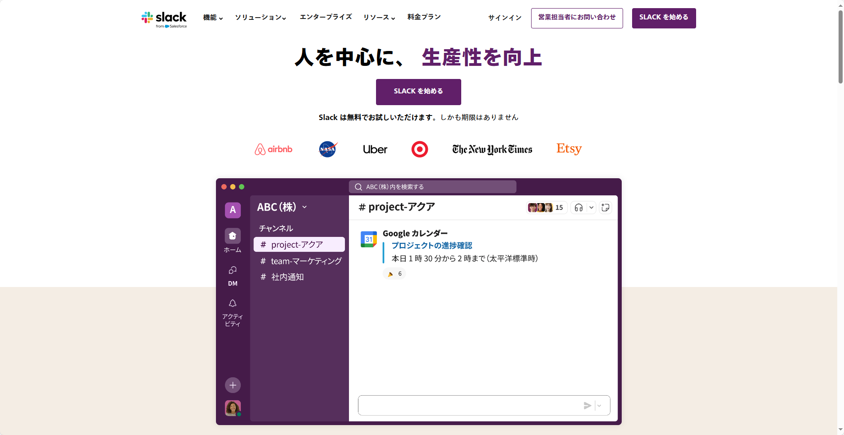Click the Google Calendar app icon

pyautogui.click(x=369, y=239)
